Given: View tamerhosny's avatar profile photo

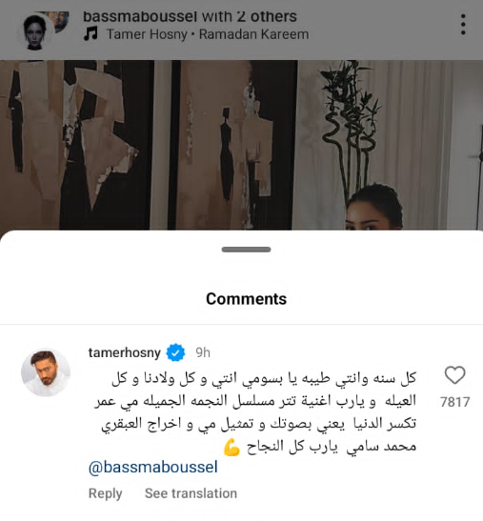Looking at the screenshot, I should 46,372.
